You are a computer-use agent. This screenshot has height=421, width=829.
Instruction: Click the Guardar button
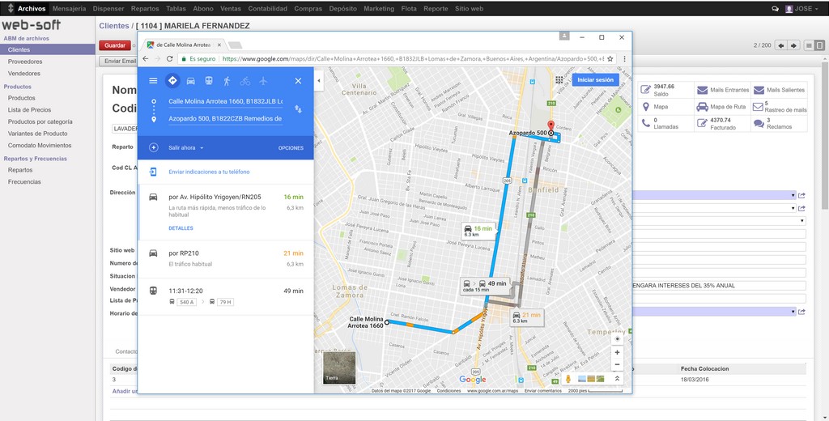tap(115, 45)
